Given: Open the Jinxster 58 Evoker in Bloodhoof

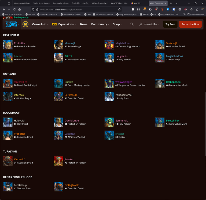Looking at the screenshot, I should point(115,135).
